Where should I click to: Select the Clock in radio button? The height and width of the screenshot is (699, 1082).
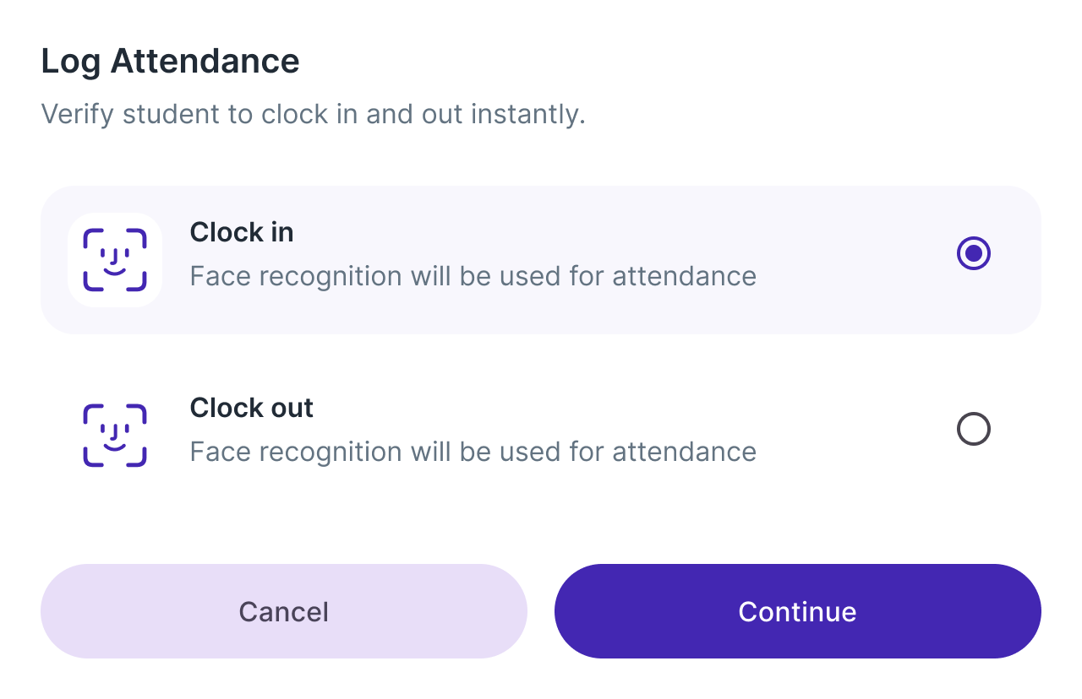(x=974, y=253)
